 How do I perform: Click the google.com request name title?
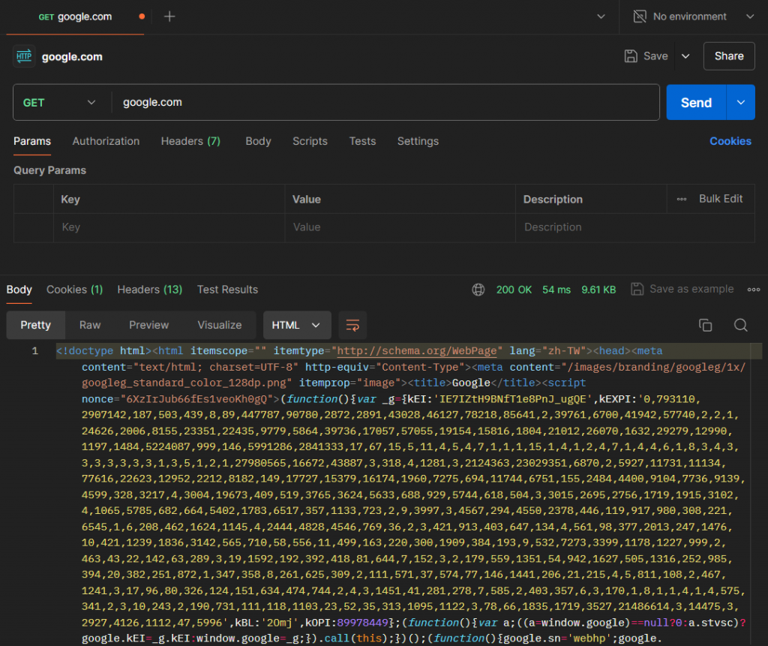pyautogui.click(x=72, y=57)
